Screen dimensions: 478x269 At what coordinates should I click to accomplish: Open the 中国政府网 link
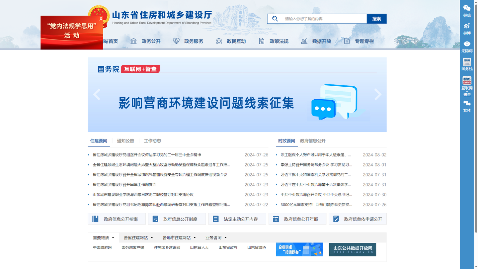(102, 247)
